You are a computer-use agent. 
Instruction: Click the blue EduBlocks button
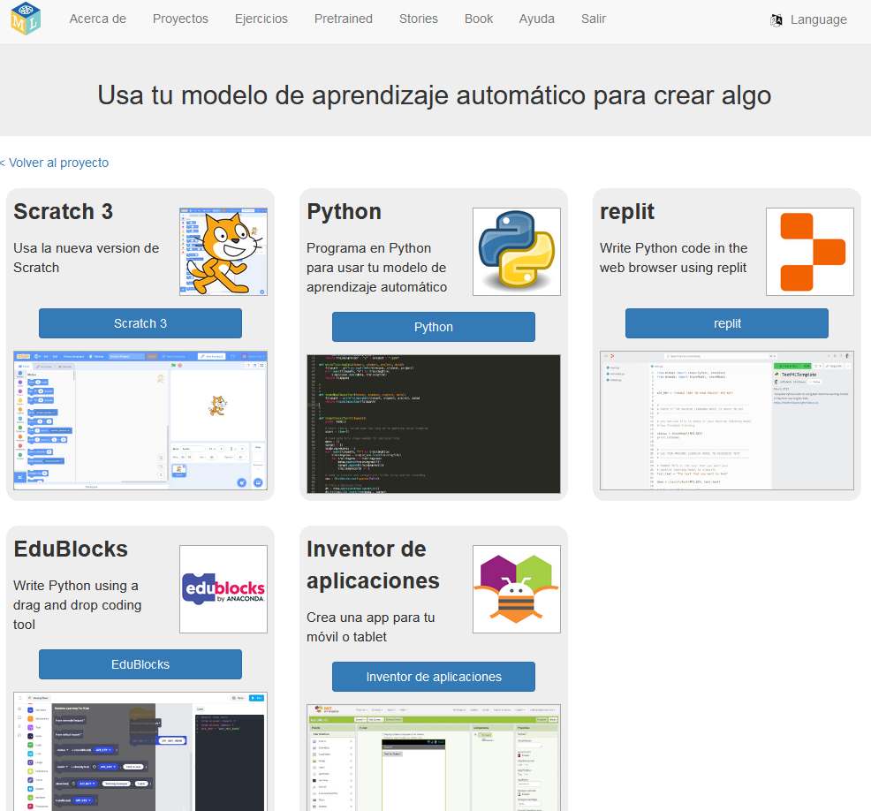click(140, 664)
